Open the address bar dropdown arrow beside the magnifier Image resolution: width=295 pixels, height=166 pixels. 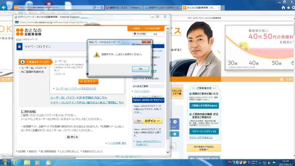coord(98,7)
